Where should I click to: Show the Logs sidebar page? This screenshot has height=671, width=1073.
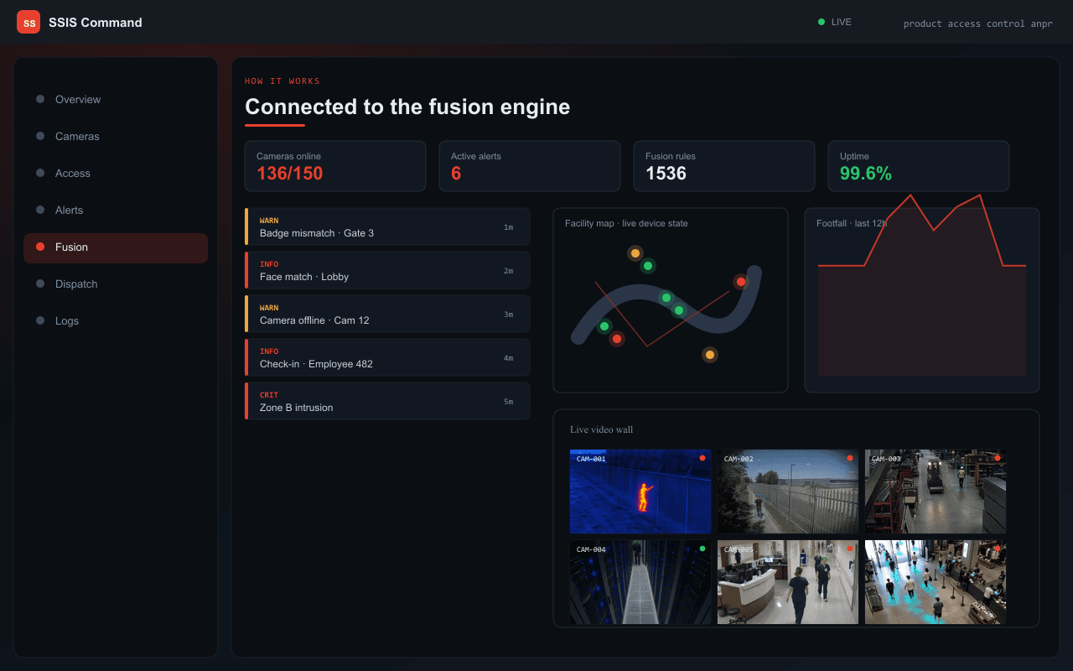click(116, 320)
